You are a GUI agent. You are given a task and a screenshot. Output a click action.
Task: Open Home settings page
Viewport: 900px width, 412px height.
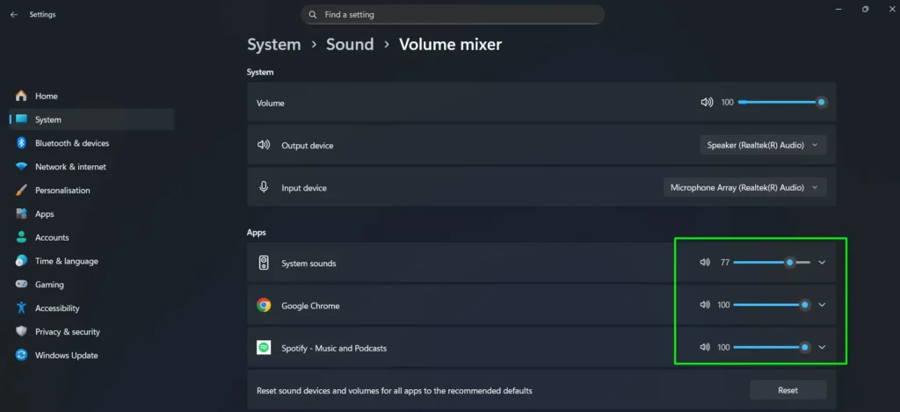pyautogui.click(x=91, y=96)
